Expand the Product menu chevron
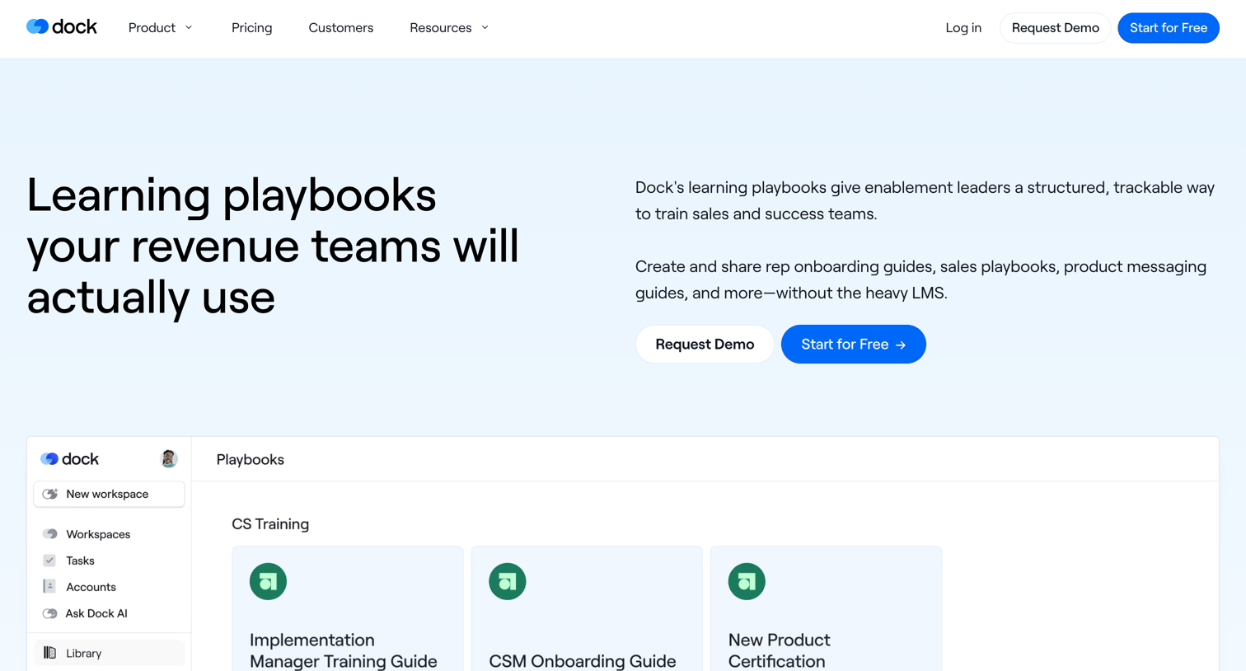 (x=189, y=28)
